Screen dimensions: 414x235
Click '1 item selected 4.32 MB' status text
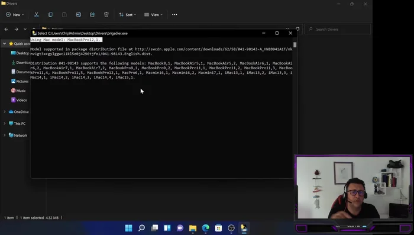(x=40, y=218)
